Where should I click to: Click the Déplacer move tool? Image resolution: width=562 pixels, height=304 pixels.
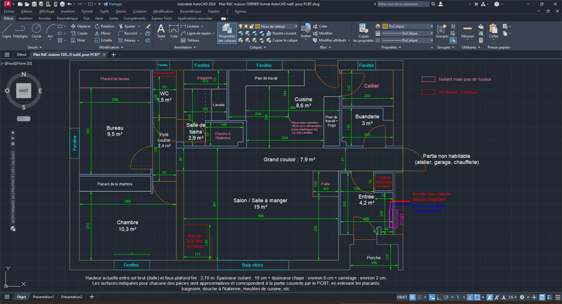pos(81,26)
